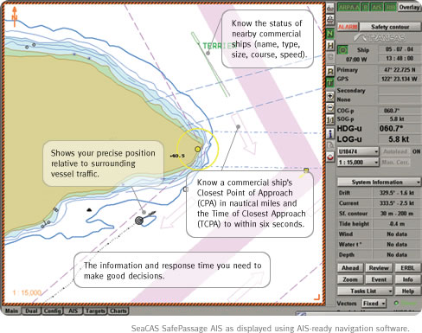Click the Sf. contour value 30 m - 200 m

(397, 214)
